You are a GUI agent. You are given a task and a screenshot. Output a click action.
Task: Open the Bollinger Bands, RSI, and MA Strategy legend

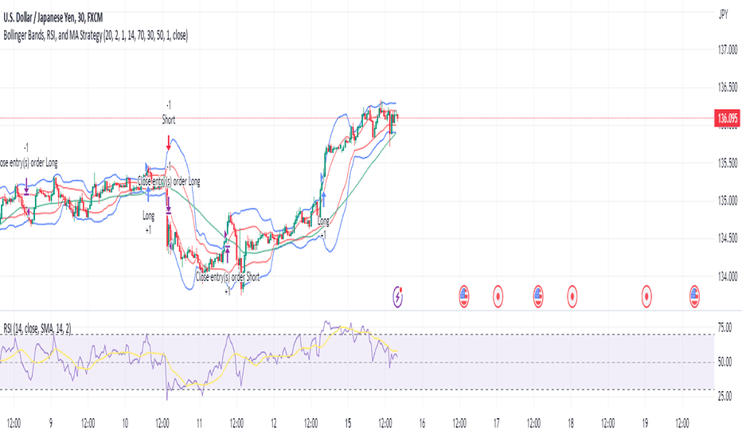(x=96, y=36)
